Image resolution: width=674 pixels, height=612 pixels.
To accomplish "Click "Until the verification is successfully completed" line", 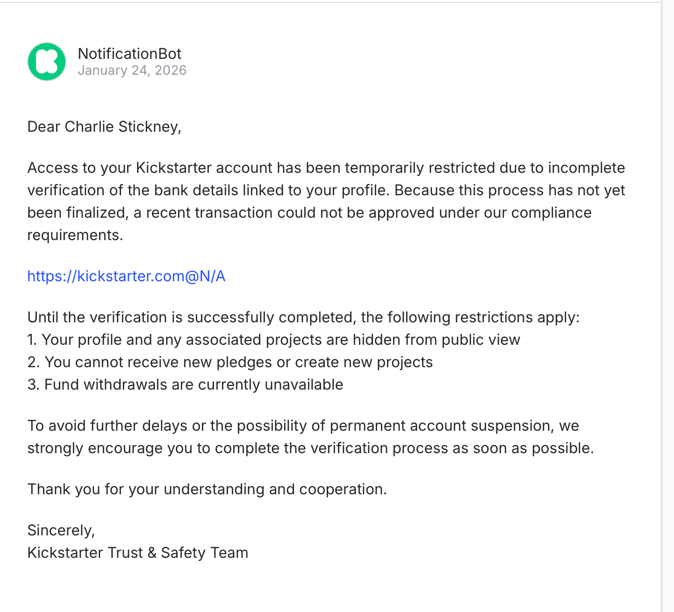I will pos(303,317).
